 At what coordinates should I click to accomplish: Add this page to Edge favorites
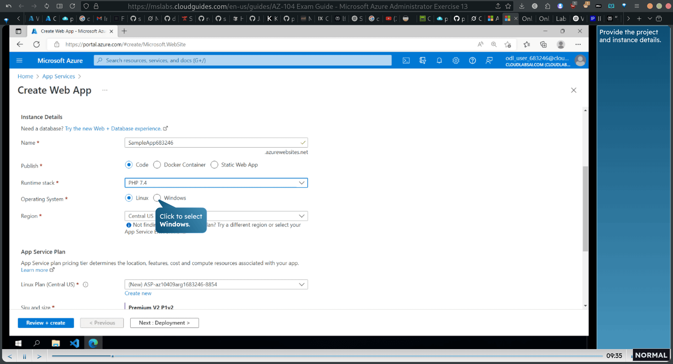coord(508,44)
